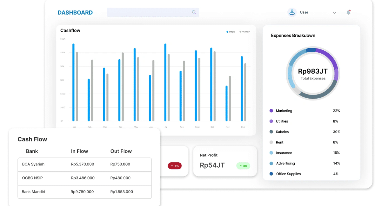Toggle the Inflow series legend
The height and width of the screenshot is (206, 381).
tap(231, 32)
